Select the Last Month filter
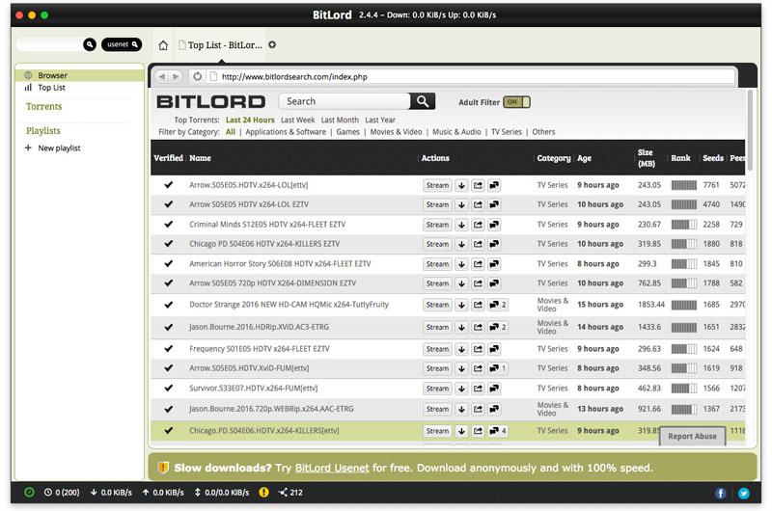The width and height of the screenshot is (772, 511). coord(340,120)
